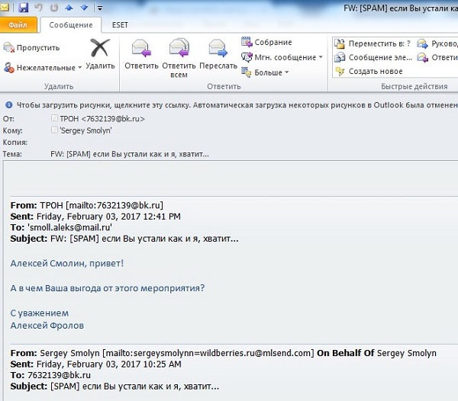The width and height of the screenshot is (458, 401).
Task: Switch to the Сообщение ribbon tab
Action: click(x=71, y=25)
